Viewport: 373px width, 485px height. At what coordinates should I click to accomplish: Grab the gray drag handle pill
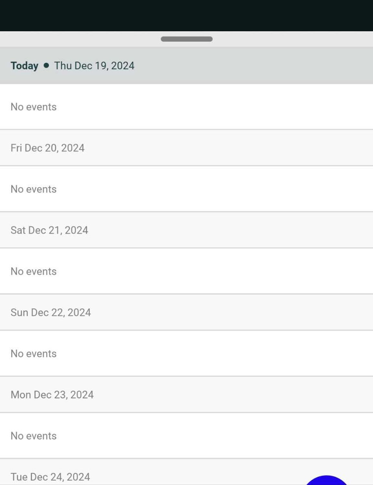(x=186, y=39)
